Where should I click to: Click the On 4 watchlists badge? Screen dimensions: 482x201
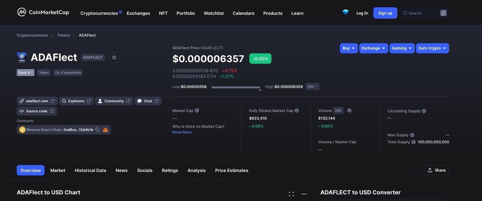point(68,73)
